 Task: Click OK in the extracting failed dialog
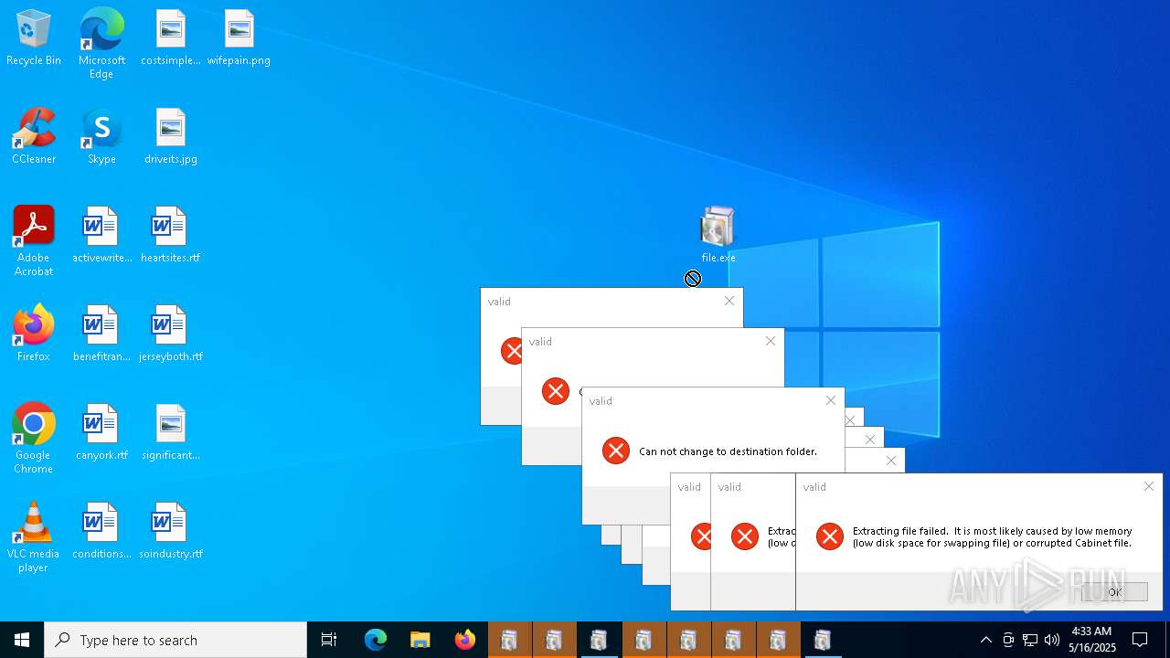point(1114,592)
